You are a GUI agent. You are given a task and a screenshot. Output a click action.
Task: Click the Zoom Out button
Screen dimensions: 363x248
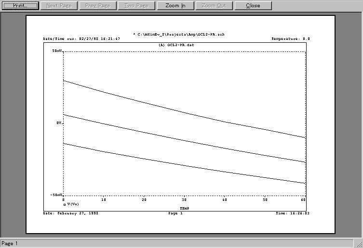tap(215, 6)
